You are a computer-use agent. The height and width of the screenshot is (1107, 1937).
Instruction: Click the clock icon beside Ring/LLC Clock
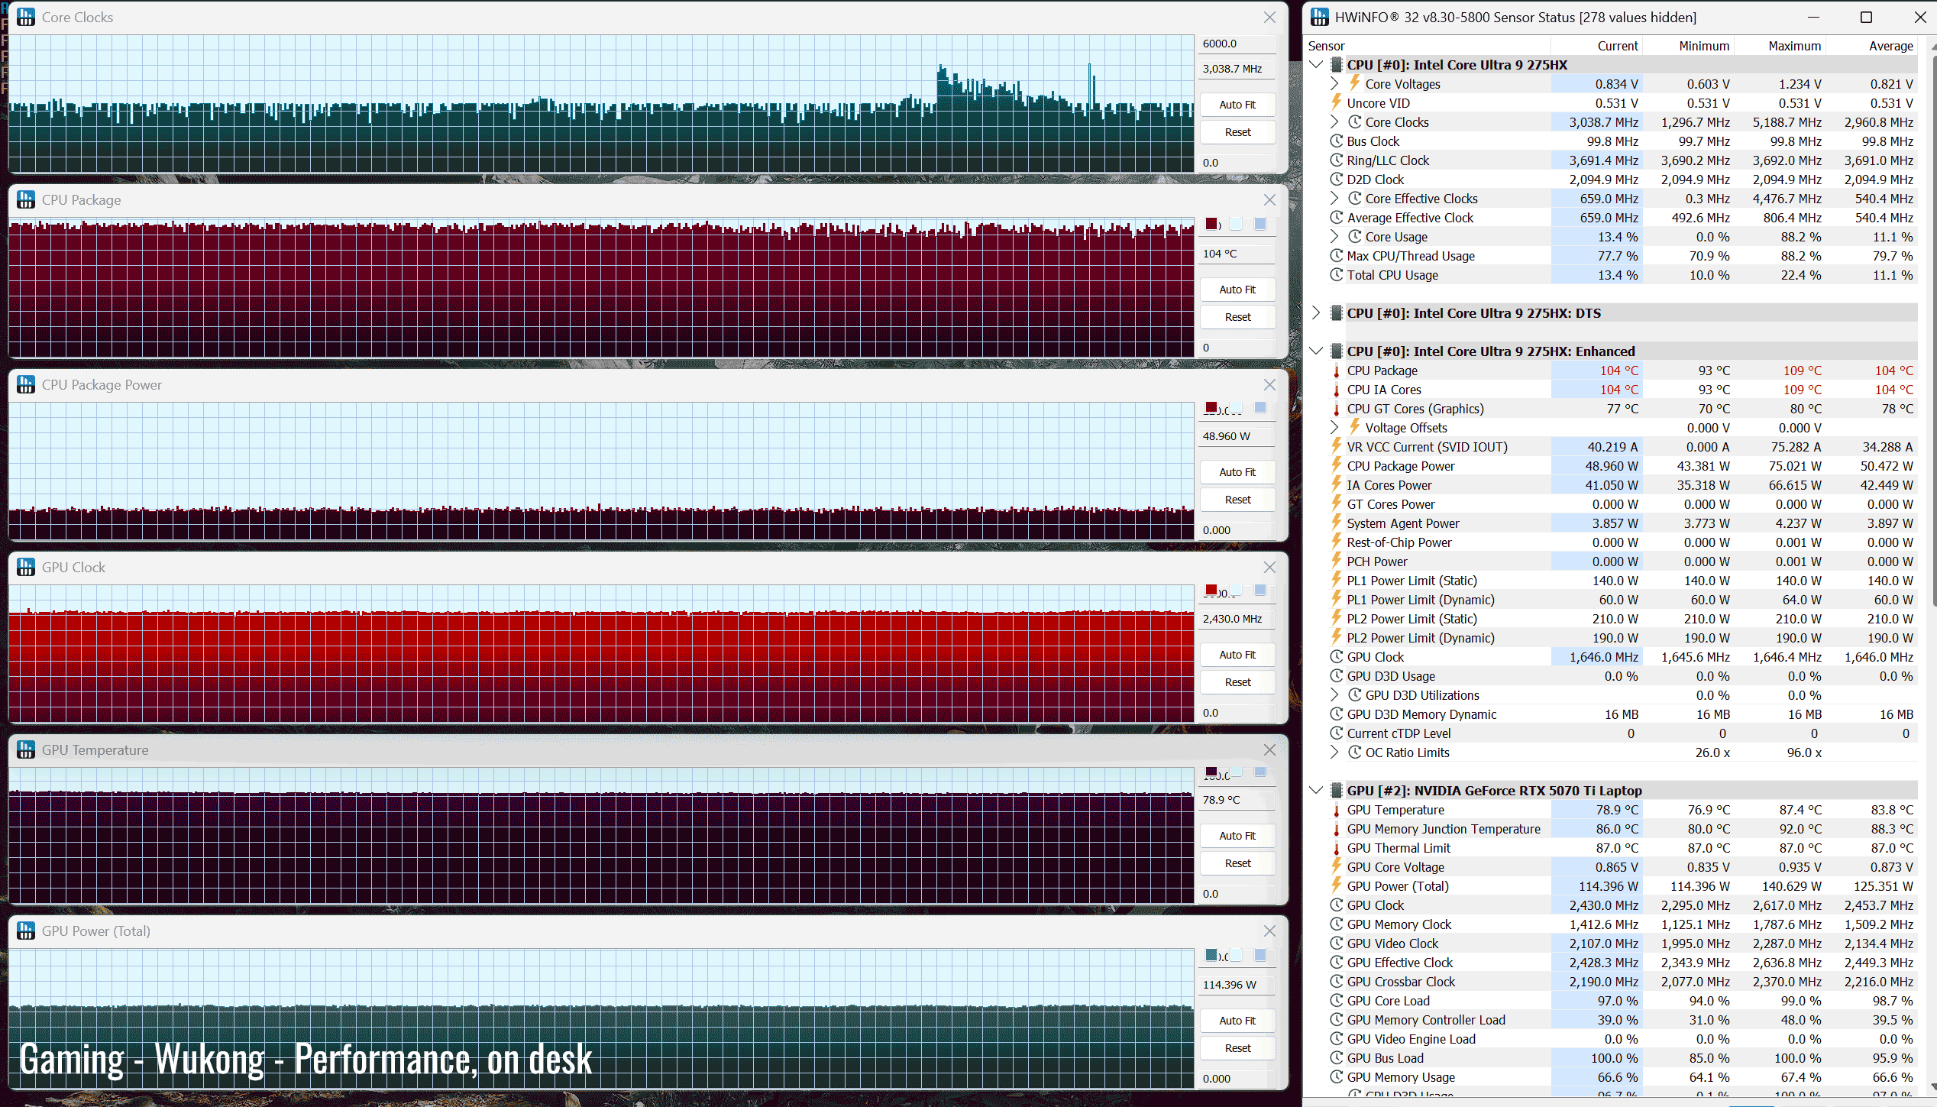click(x=1337, y=160)
